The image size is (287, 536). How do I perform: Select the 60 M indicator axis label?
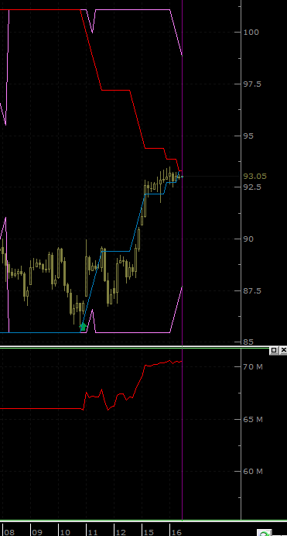253,472
